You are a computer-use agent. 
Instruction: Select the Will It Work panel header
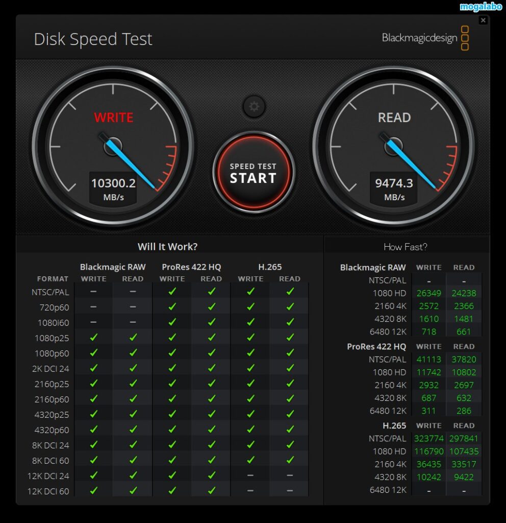168,247
